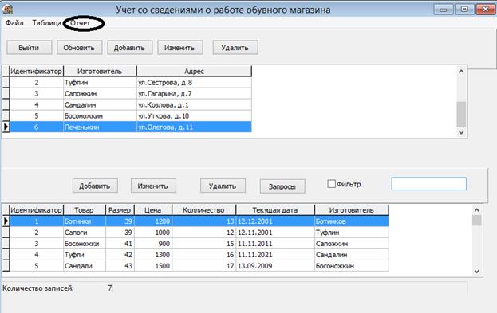497x313 pixels.
Task: Open the Запросы button
Action: 282,186
